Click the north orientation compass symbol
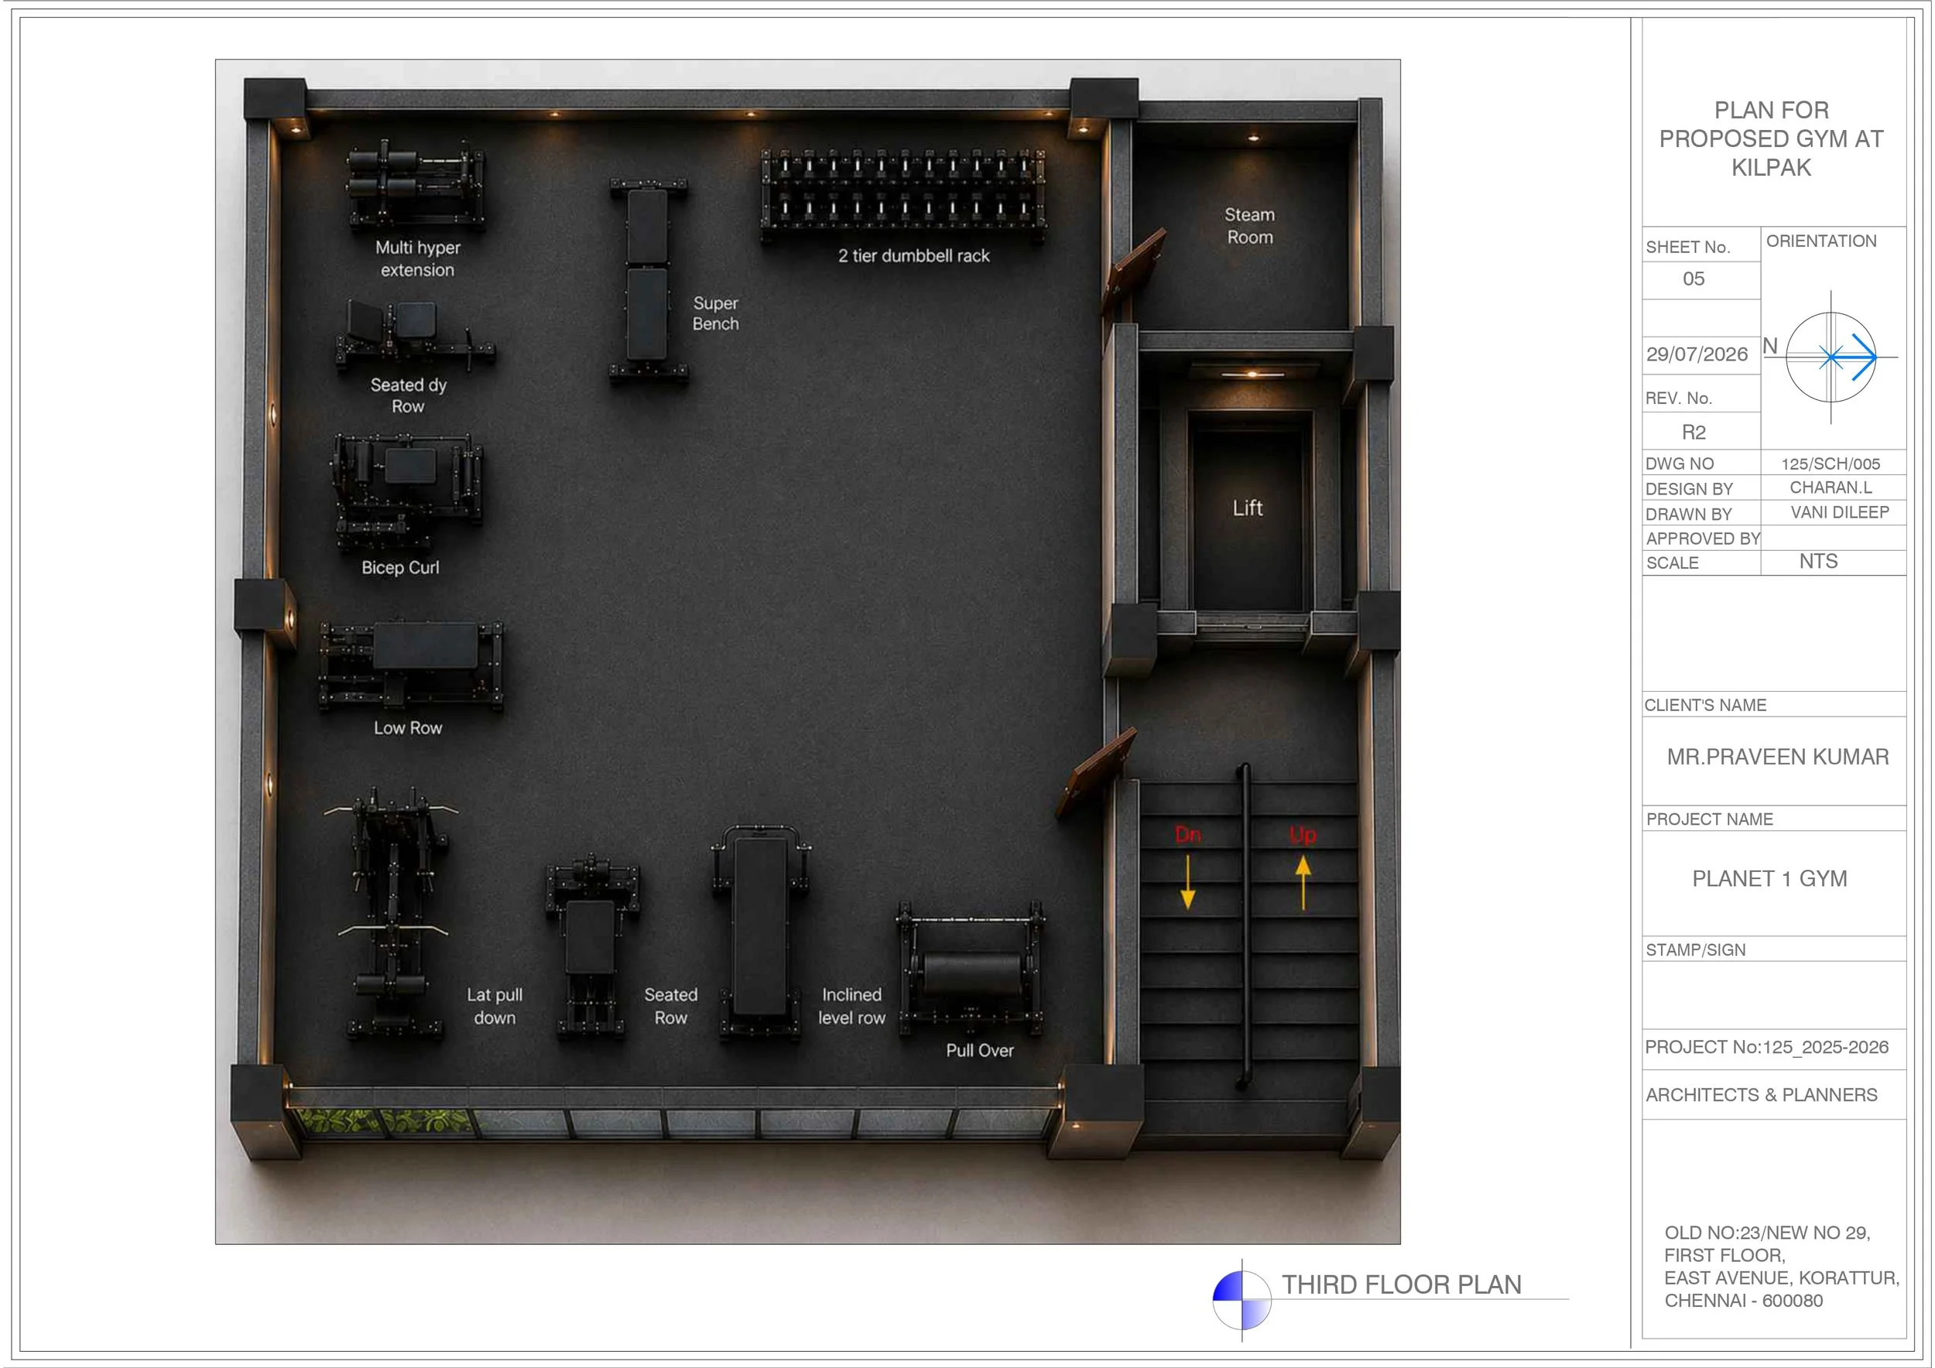Viewport: 1935px width, 1368px height. click(1831, 357)
